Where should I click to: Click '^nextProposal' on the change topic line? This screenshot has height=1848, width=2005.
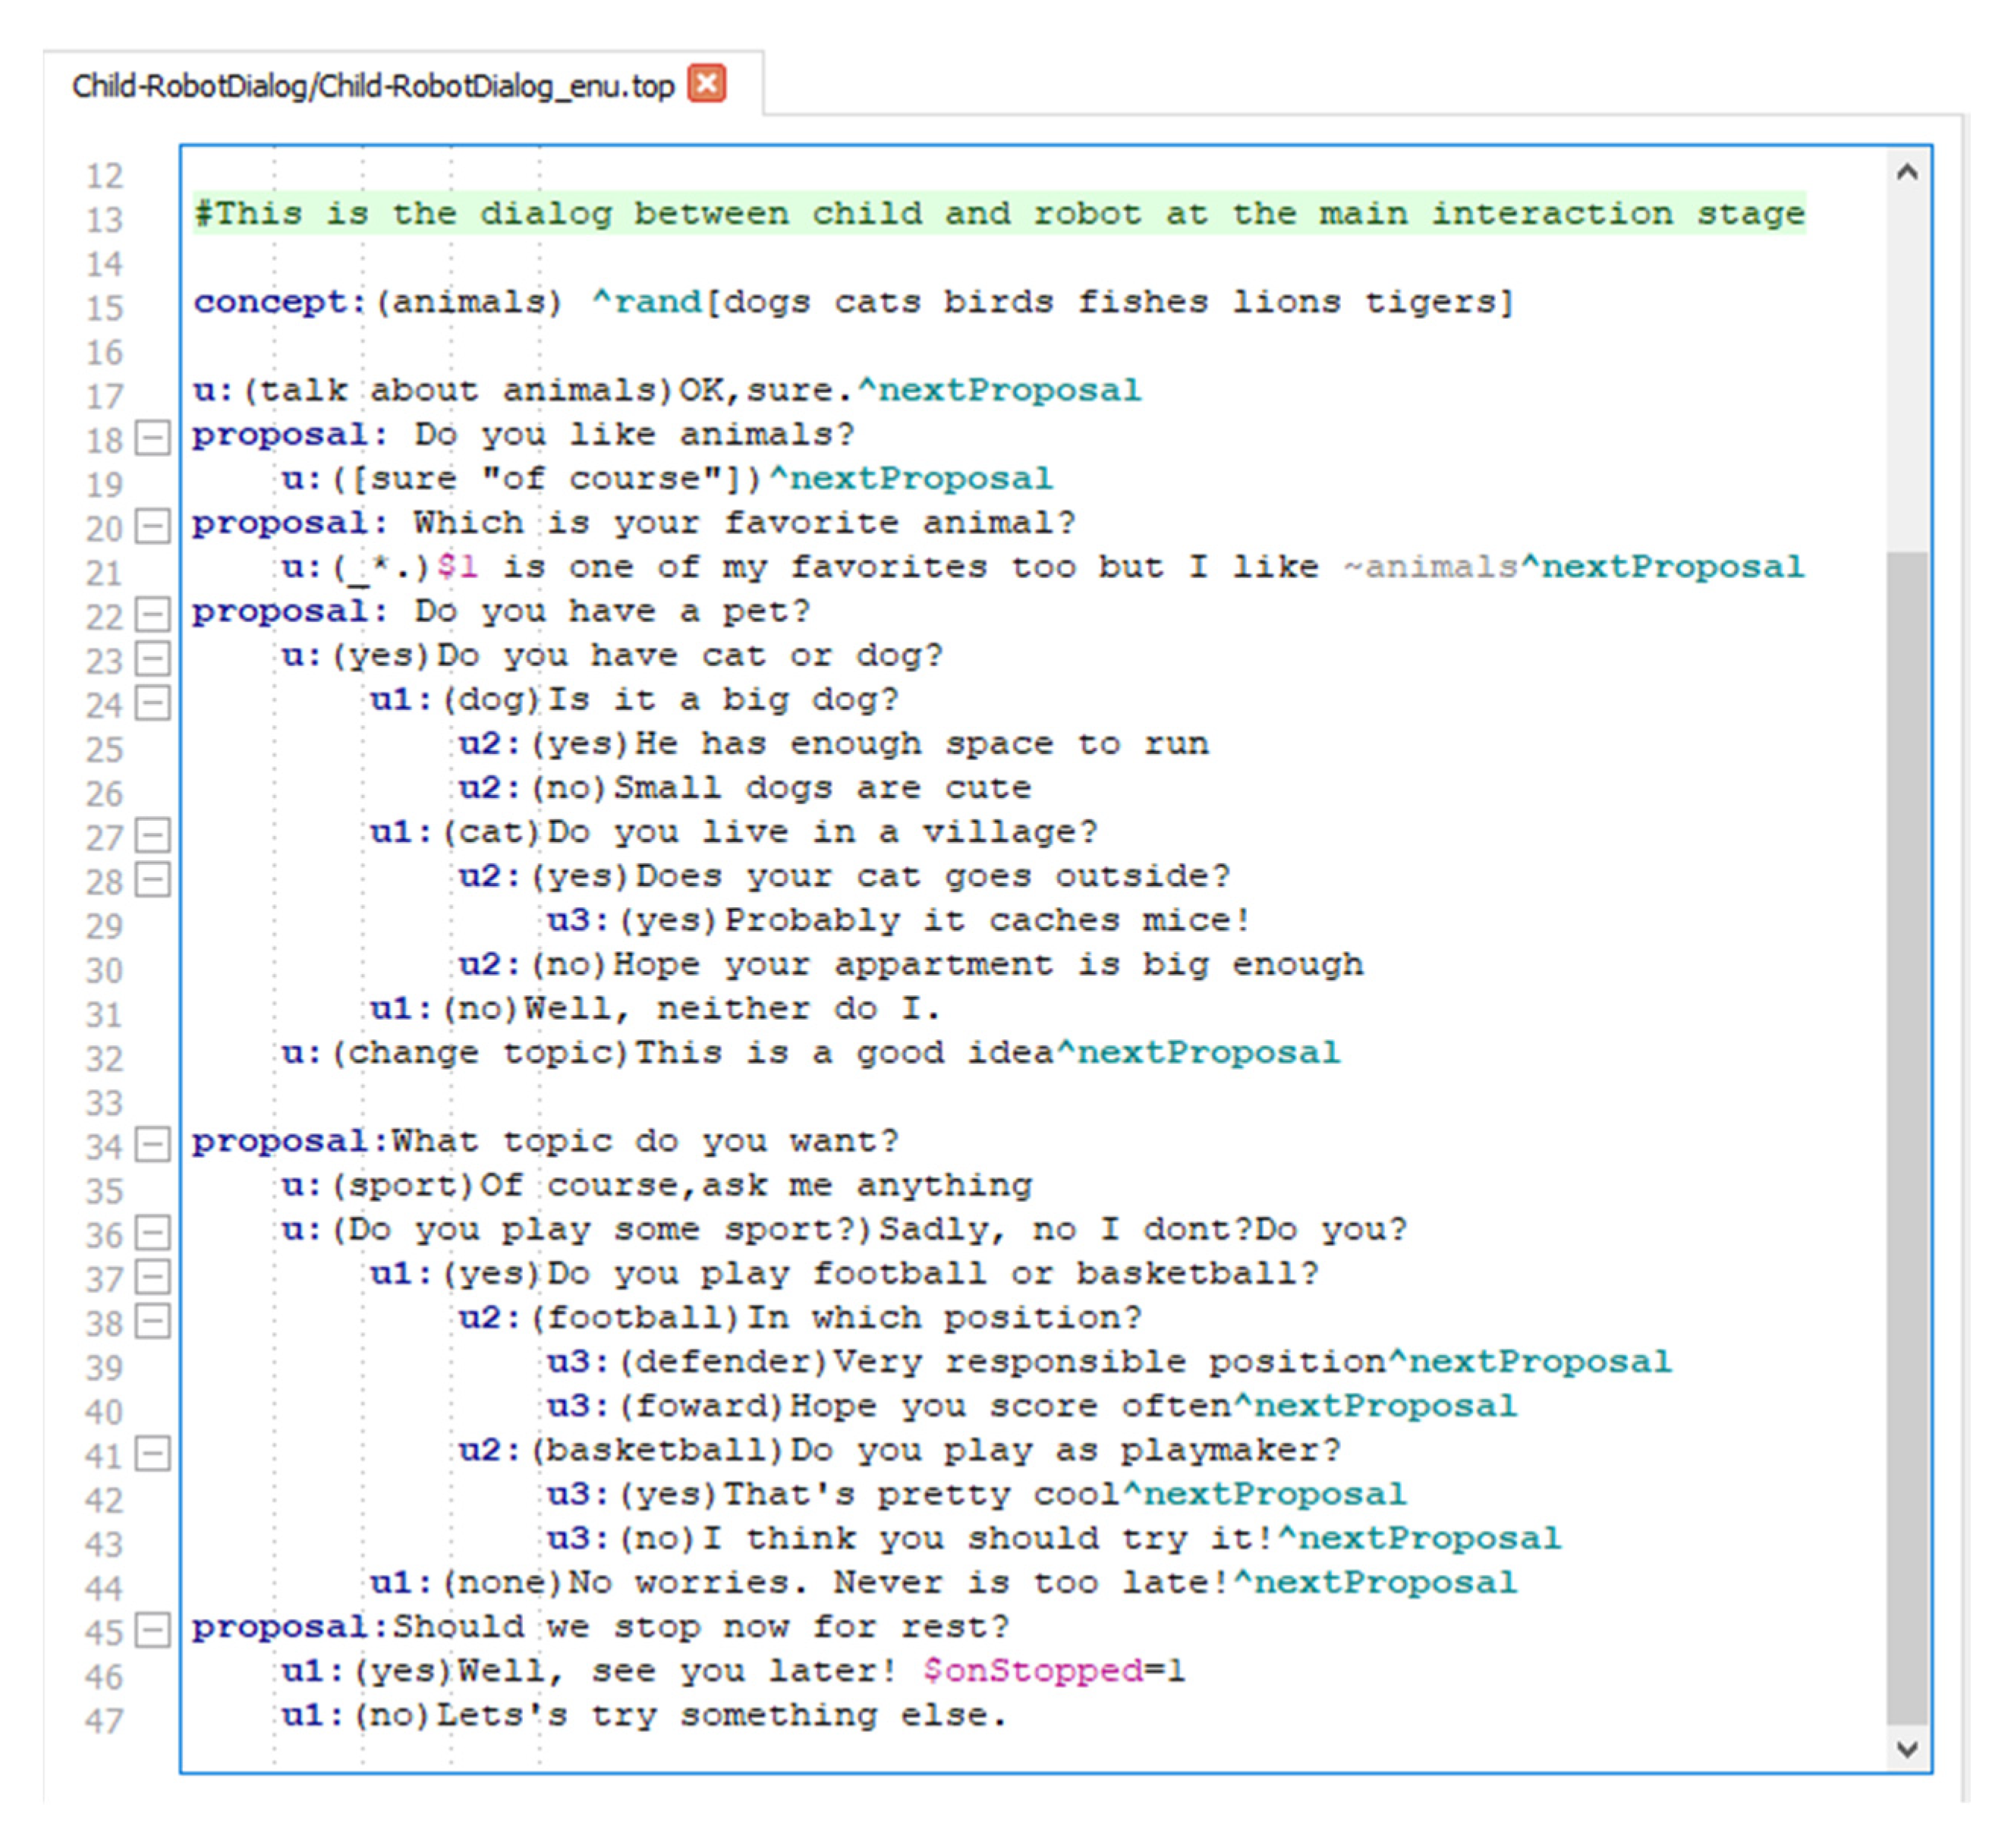point(1198,1052)
